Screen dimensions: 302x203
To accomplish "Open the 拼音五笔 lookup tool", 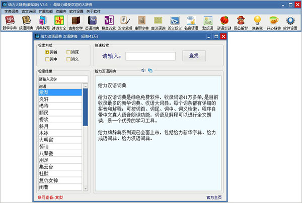I will click(x=109, y=23).
